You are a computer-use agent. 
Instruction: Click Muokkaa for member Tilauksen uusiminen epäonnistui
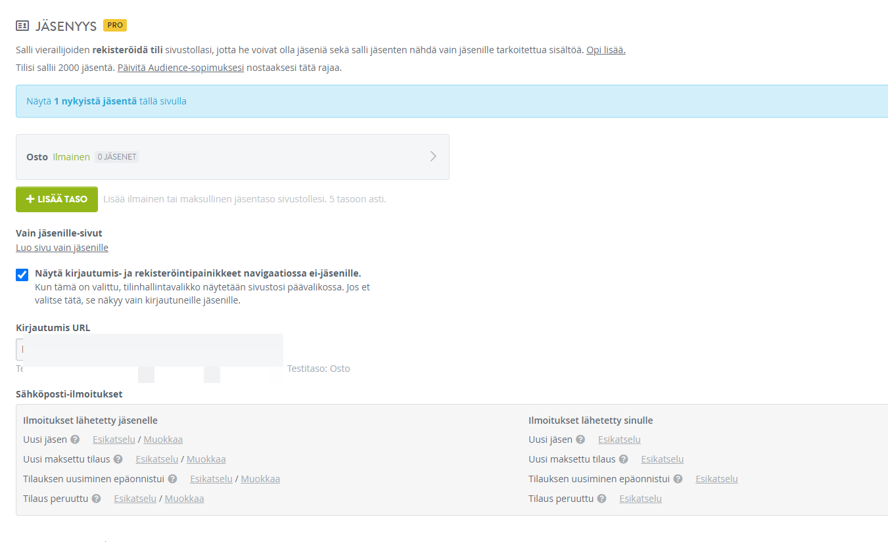click(260, 479)
